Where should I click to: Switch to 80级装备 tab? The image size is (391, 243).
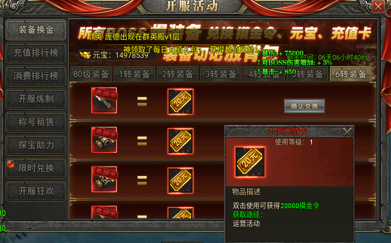(91, 74)
